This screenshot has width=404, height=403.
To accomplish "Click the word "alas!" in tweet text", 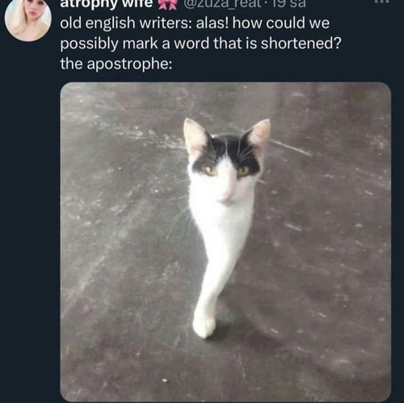I will 212,23.
